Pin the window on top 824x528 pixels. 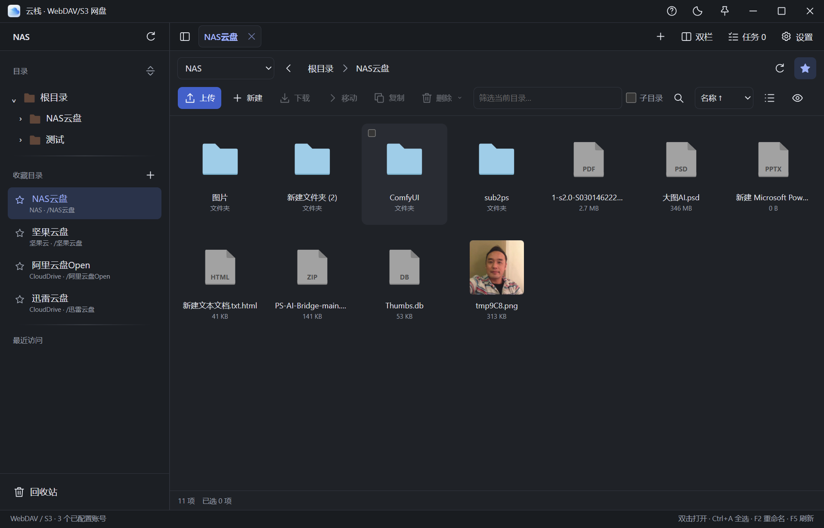(725, 11)
